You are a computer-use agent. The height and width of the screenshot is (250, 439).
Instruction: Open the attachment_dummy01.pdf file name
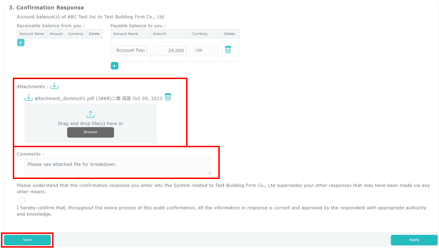coord(64,98)
